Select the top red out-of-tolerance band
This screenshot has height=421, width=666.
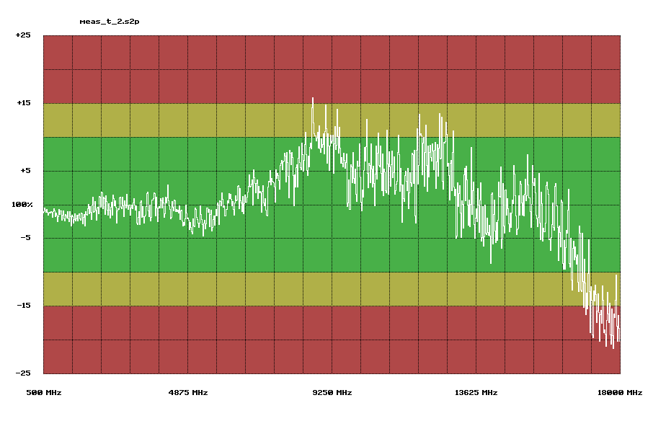tap(332, 69)
